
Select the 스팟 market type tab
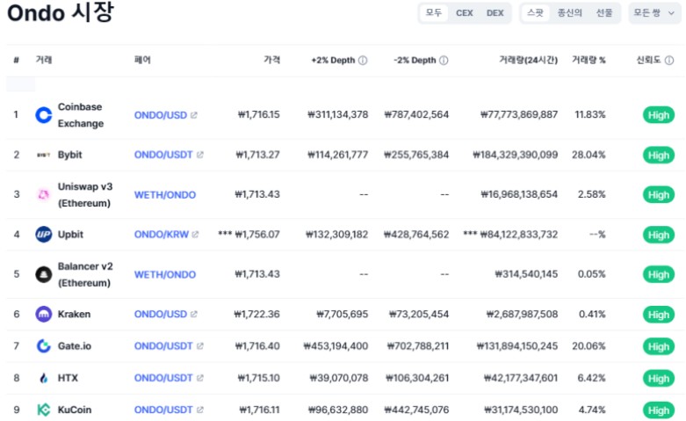[x=535, y=13]
